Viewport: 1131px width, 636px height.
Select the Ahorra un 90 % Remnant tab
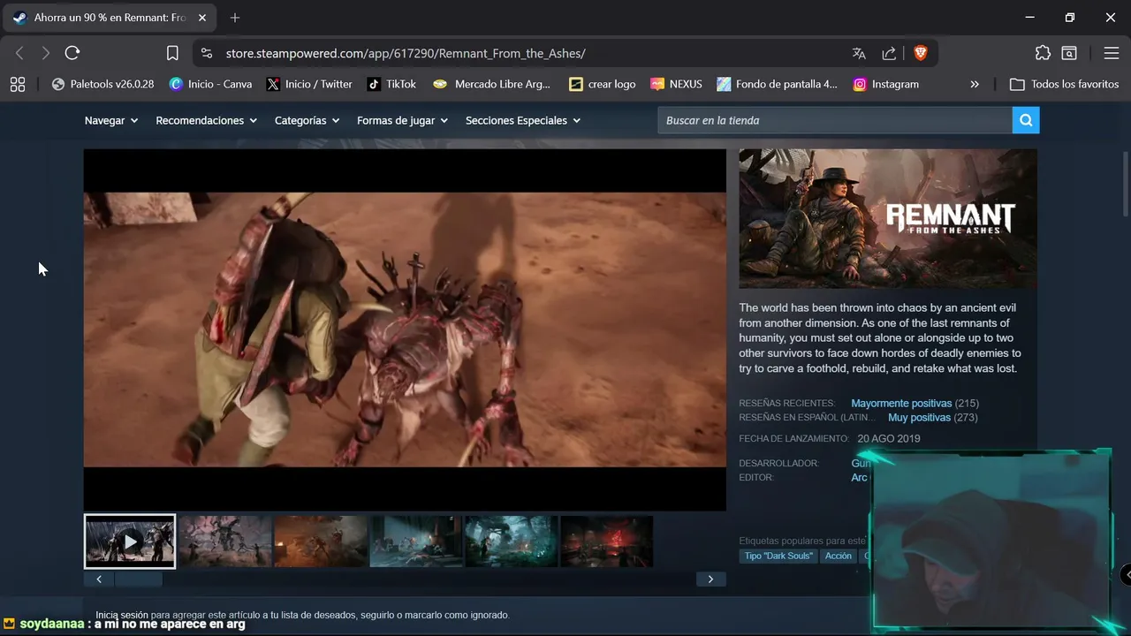point(110,18)
